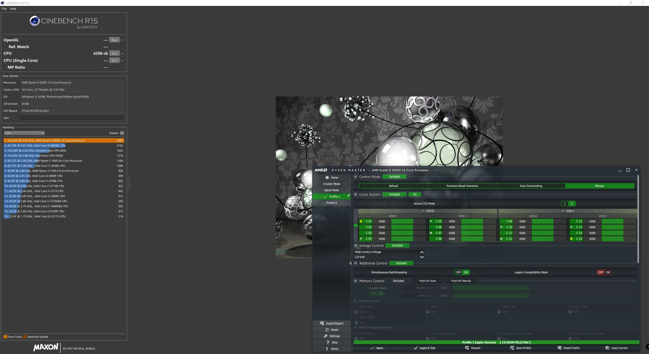Collapse the Control Mode section
Viewport: 649px width, 354px height.
356,177
